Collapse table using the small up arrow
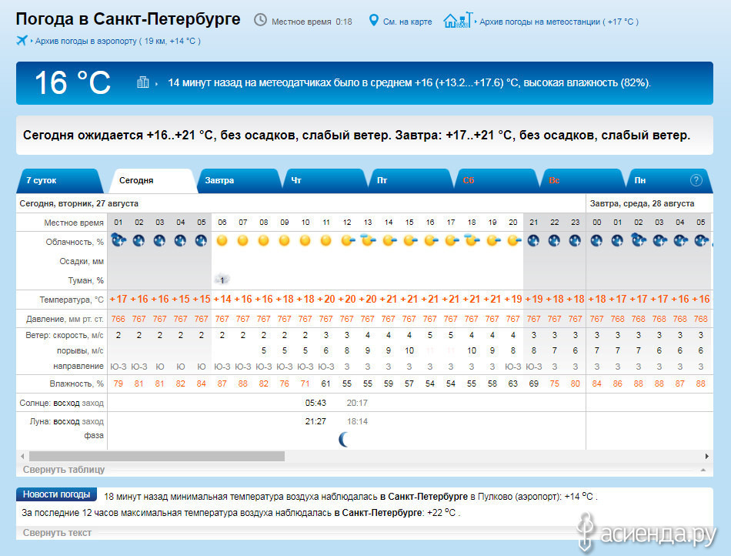Image resolution: width=731 pixels, height=556 pixels. 703,470
